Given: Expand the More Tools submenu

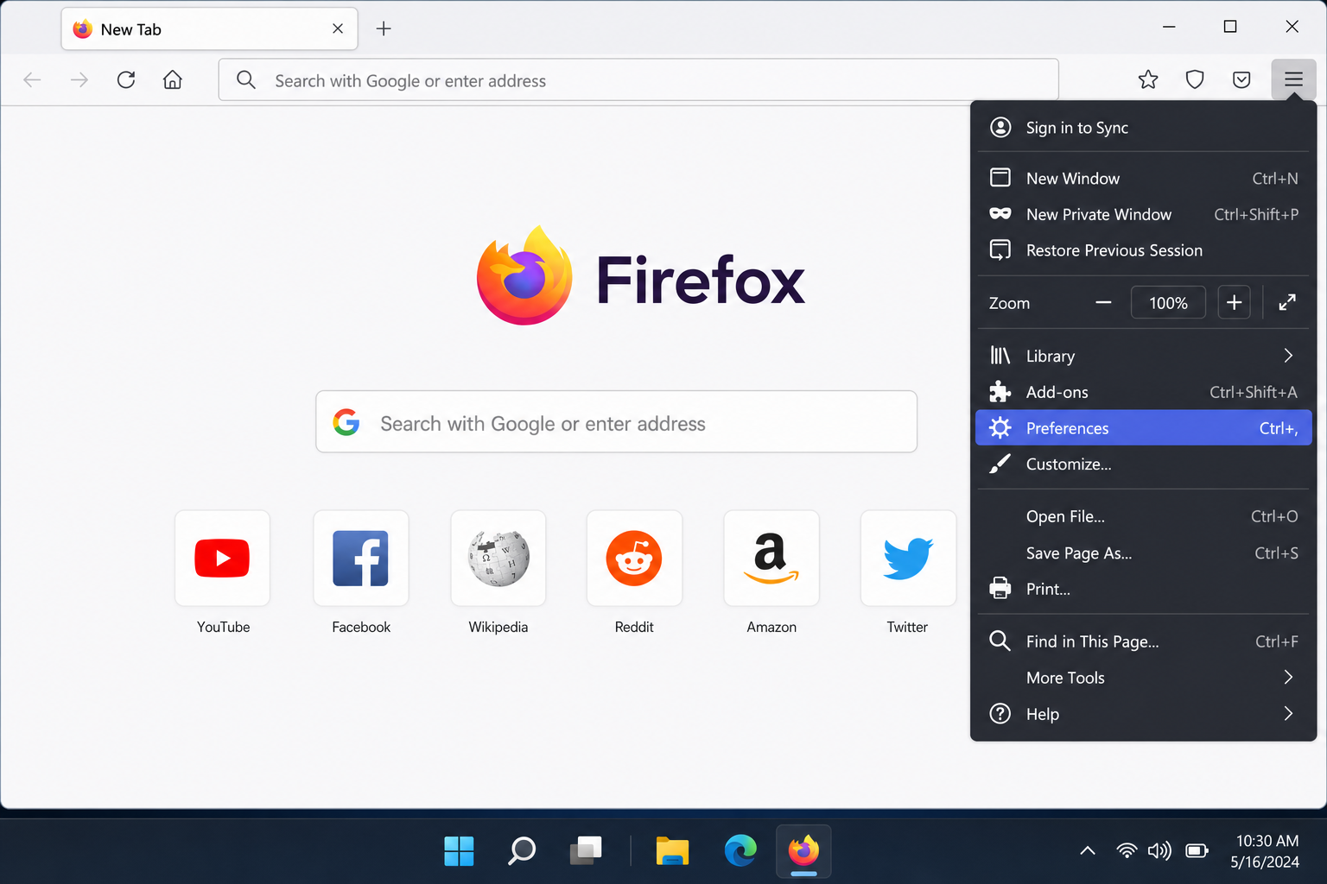Looking at the screenshot, I should click(x=1144, y=678).
